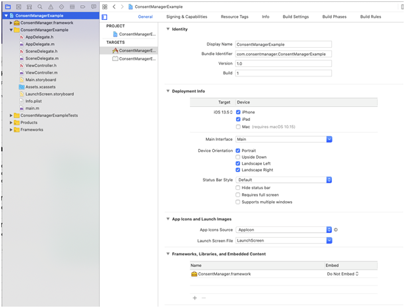Collapse App Icons and Launch Images section
Viewport: 405px width, 308px height.
click(x=168, y=219)
